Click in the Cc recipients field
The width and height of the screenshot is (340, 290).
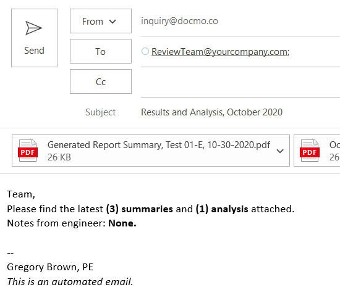(x=240, y=82)
